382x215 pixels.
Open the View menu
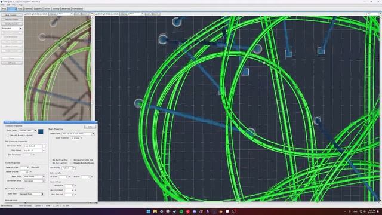14,5
